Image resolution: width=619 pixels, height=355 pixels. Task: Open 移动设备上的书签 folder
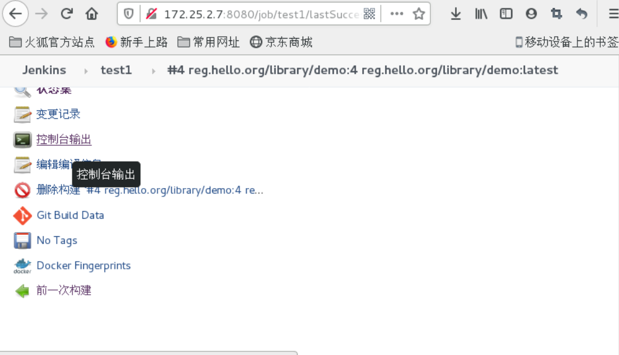567,42
